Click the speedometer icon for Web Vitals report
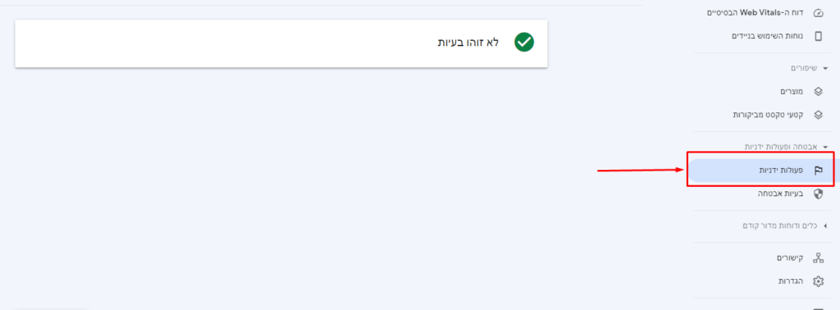840x310 pixels. click(818, 13)
